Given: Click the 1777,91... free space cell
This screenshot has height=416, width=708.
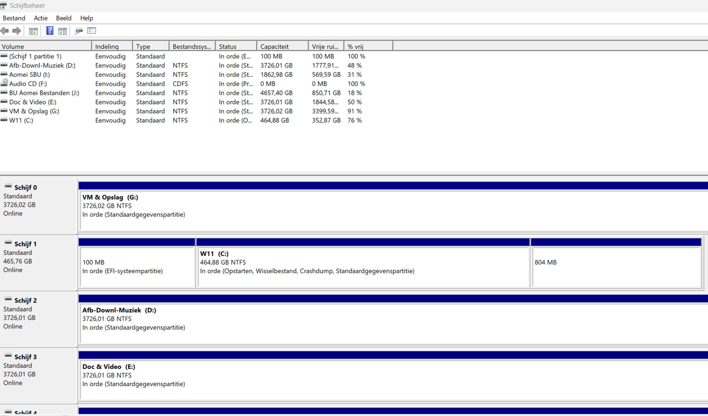Looking at the screenshot, I should pos(325,65).
